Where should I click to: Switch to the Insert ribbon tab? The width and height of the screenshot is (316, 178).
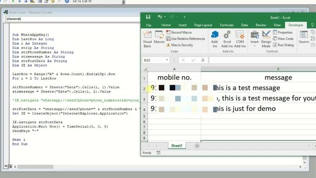pyautogui.click(x=182, y=25)
